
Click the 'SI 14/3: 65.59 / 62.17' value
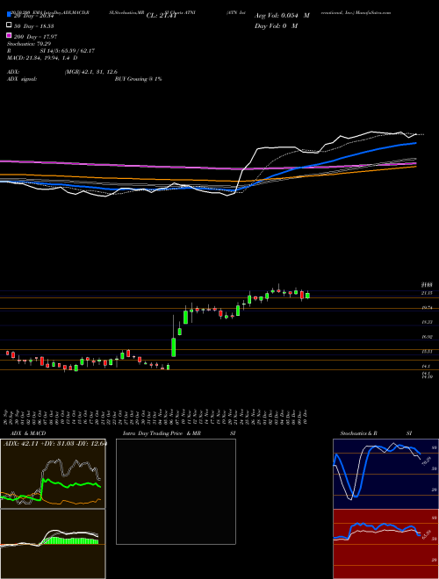pyautogui.click(x=68, y=51)
